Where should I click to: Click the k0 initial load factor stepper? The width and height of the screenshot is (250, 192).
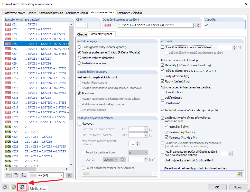(x=146, y=129)
